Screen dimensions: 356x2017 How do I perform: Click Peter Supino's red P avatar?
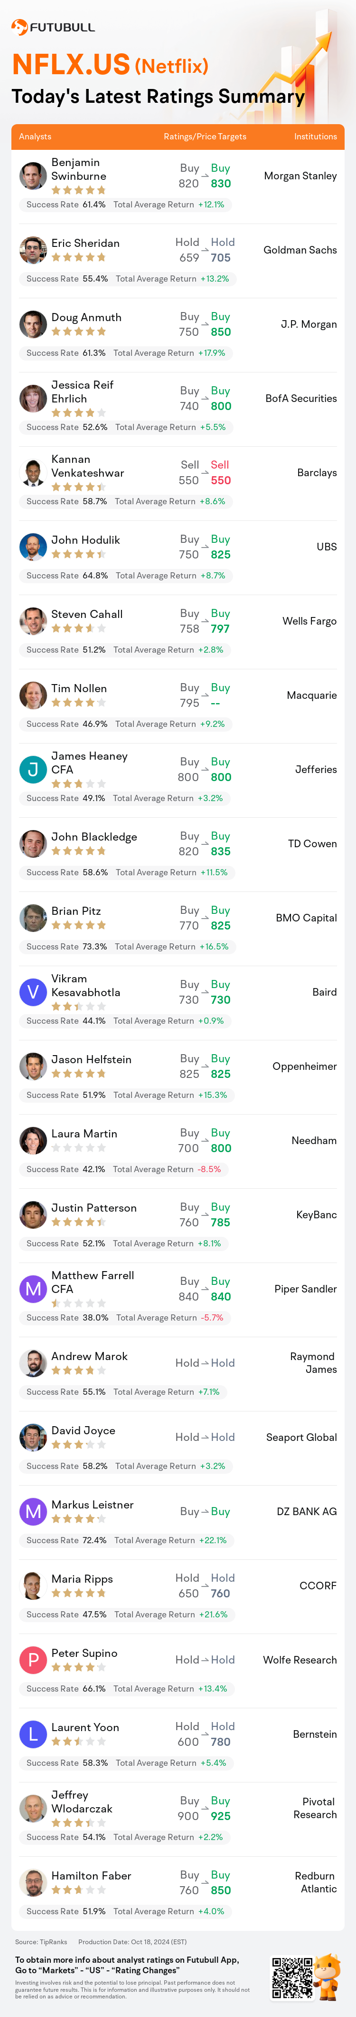33,1660
